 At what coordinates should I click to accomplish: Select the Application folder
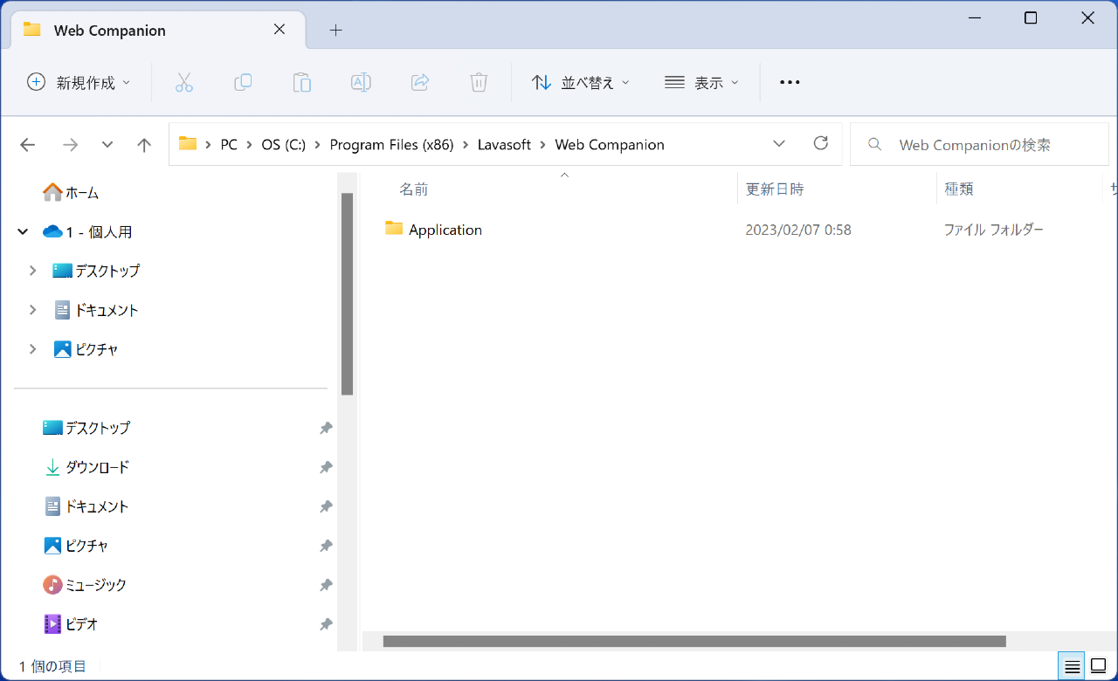[433, 230]
